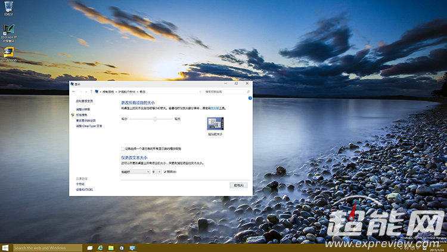Toggle the bold (粗体) checkbox
The height and width of the screenshot is (252, 447).
coord(165,172)
